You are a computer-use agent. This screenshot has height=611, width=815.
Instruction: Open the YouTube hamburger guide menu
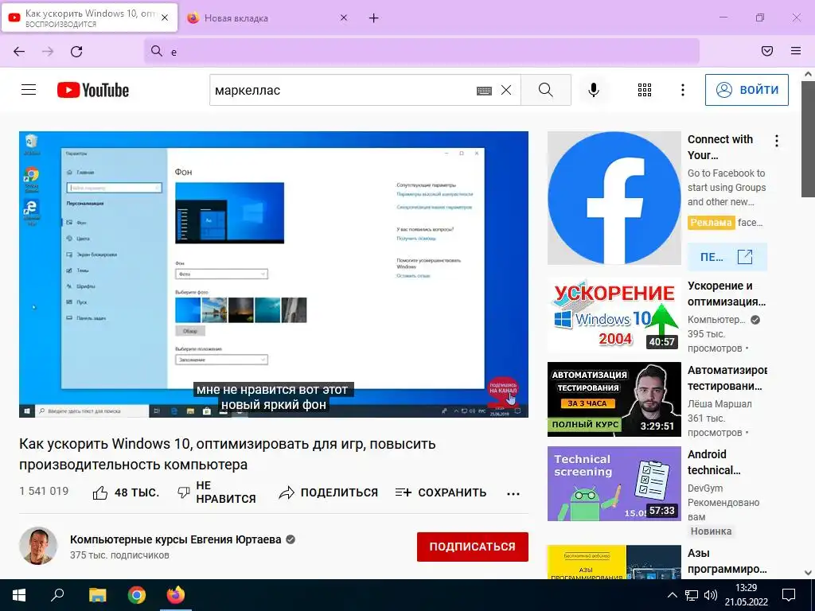[x=29, y=90]
